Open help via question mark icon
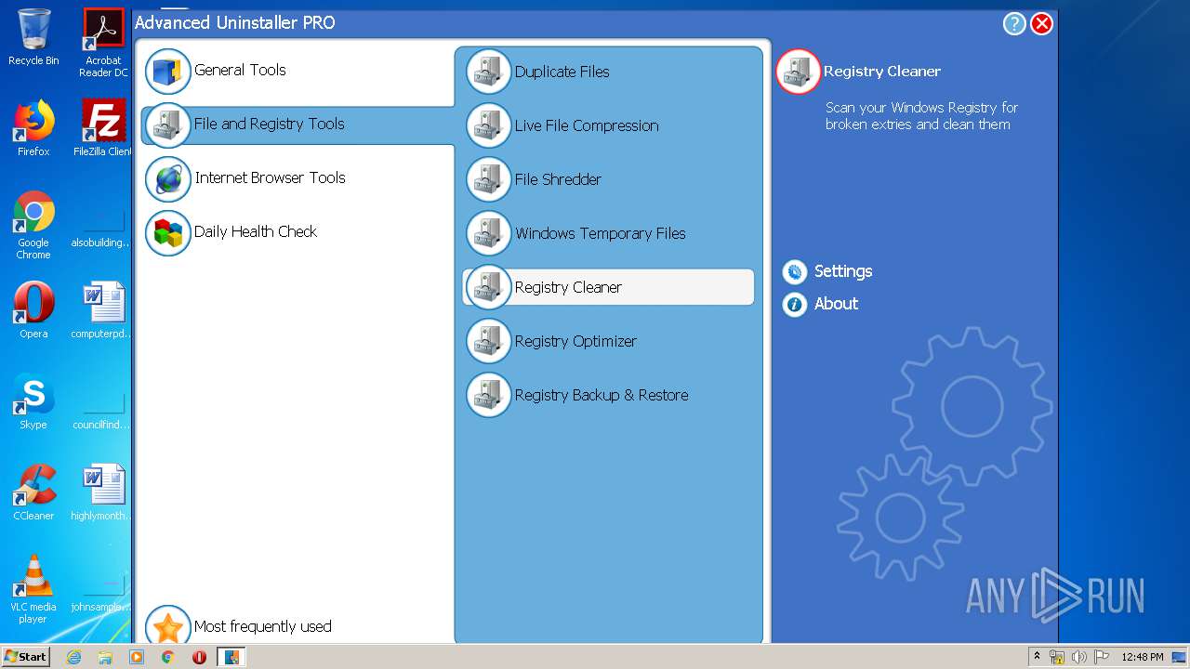The height and width of the screenshot is (669, 1190). pos(1014,24)
